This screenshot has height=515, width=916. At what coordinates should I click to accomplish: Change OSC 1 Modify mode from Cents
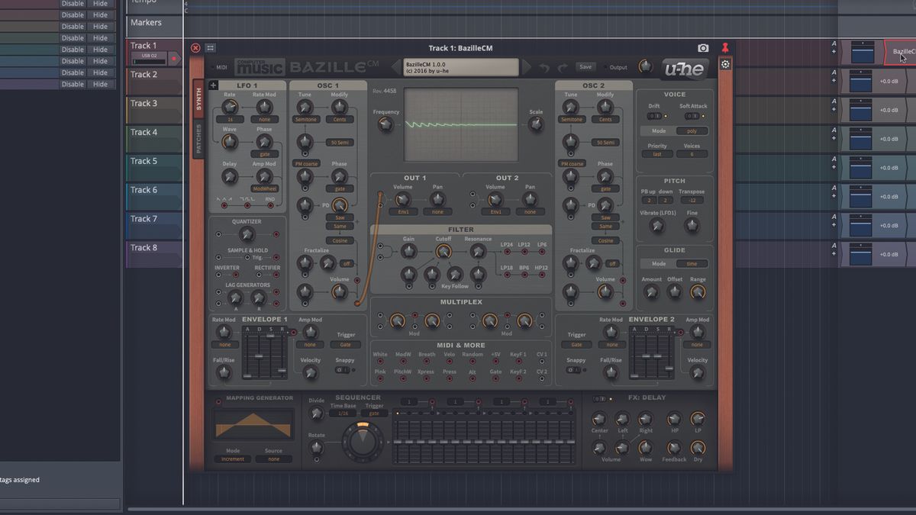[340, 119]
